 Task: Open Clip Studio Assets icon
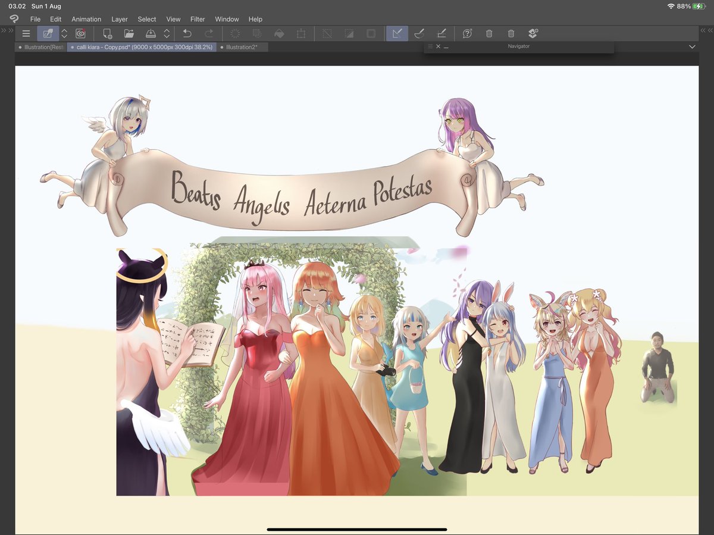[x=533, y=34]
